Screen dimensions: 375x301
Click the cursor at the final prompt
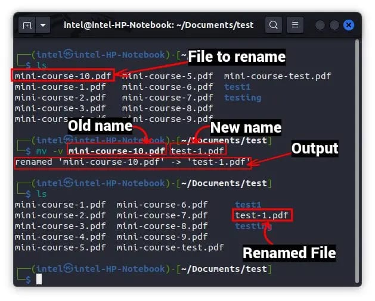click(39, 279)
